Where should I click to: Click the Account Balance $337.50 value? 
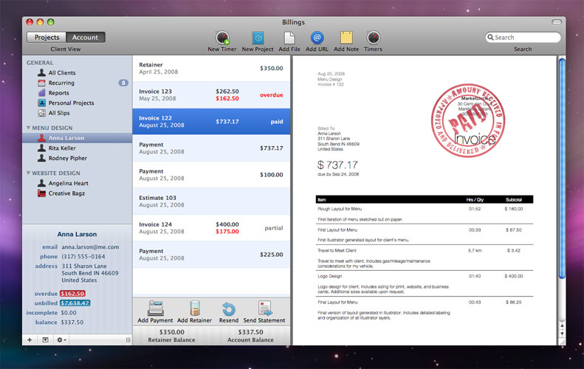251,332
